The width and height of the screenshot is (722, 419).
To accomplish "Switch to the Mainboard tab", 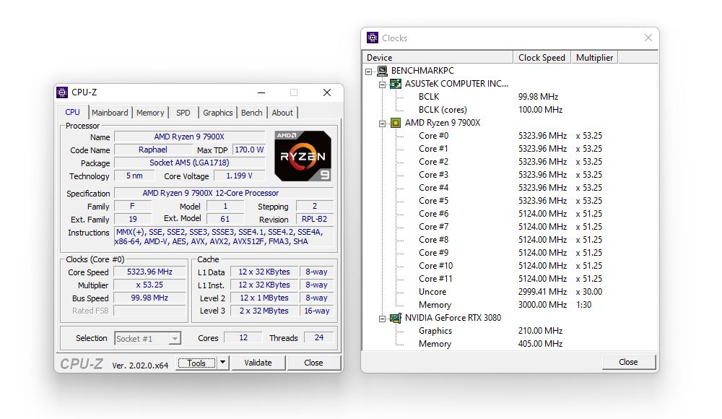I will (x=110, y=113).
